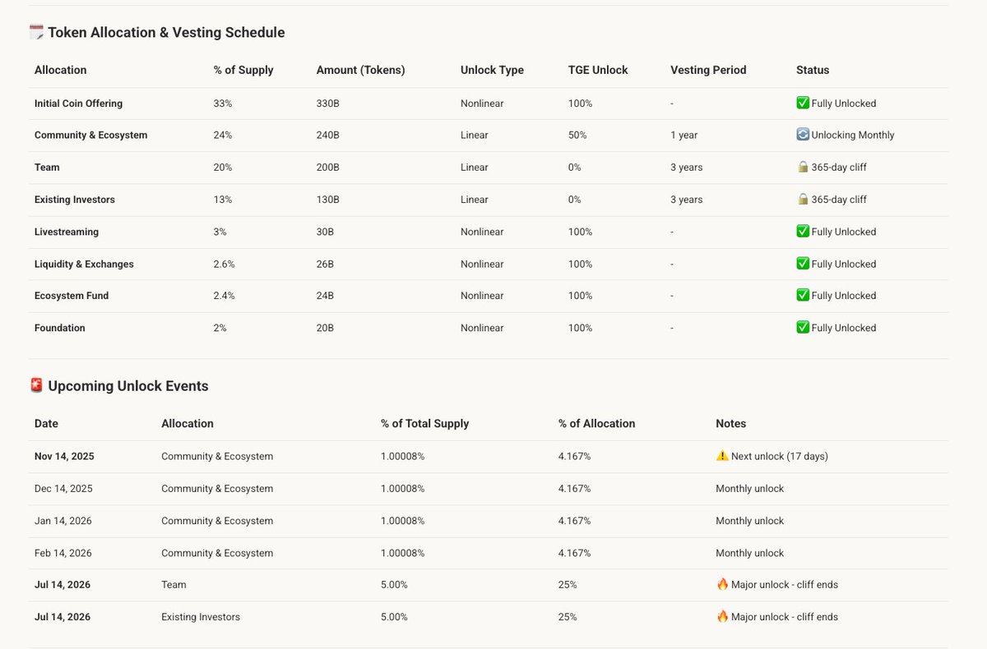Click the Upcoming Unlock Events heading
The width and height of the screenshot is (987, 649).
point(128,386)
